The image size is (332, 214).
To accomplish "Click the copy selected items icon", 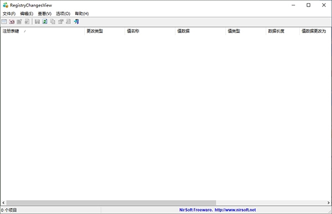I will (53, 22).
